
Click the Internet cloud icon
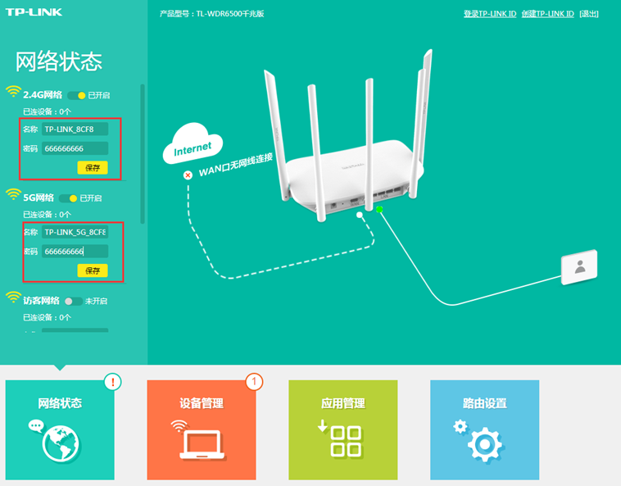pos(193,143)
